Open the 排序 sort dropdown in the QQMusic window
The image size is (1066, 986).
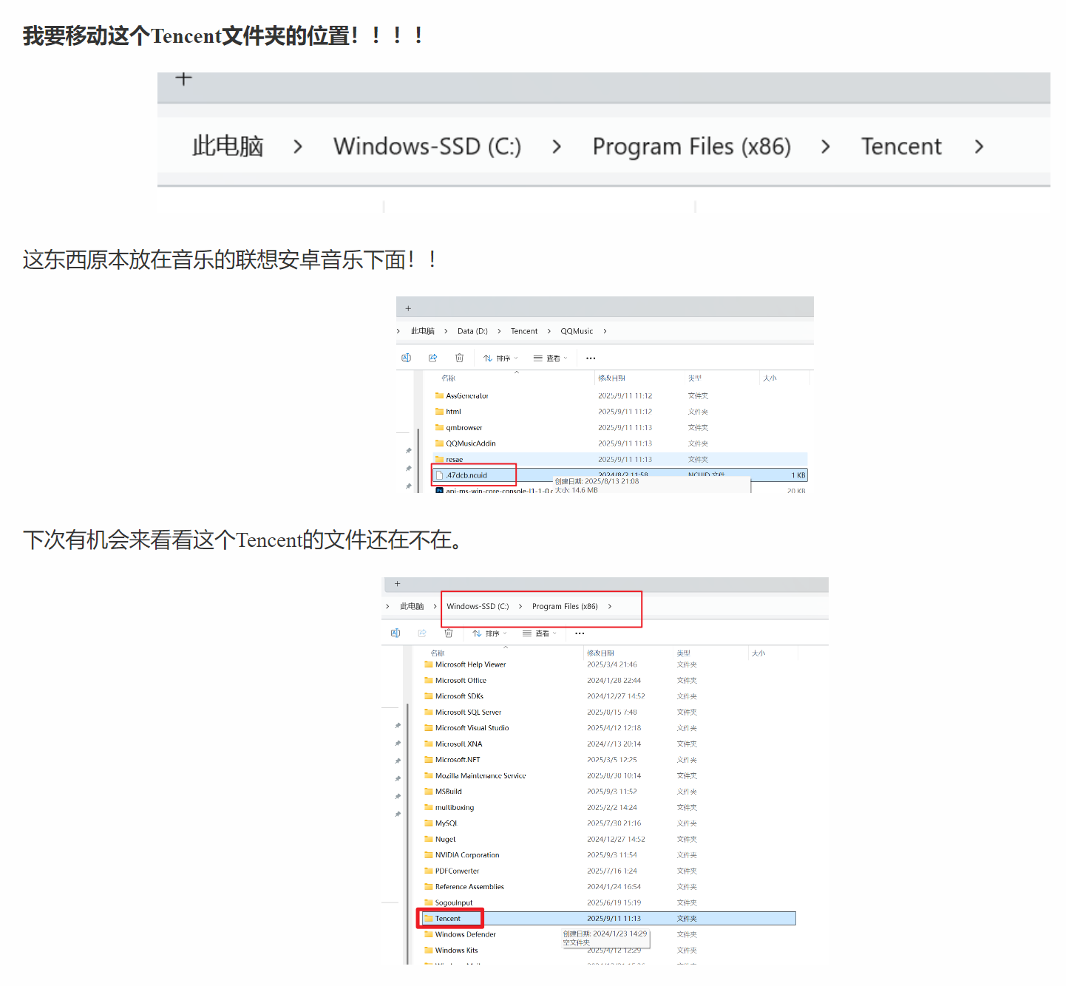[500, 358]
